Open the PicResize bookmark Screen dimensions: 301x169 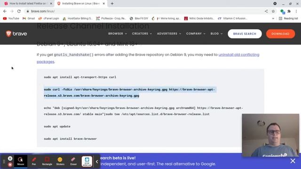click(111, 18)
